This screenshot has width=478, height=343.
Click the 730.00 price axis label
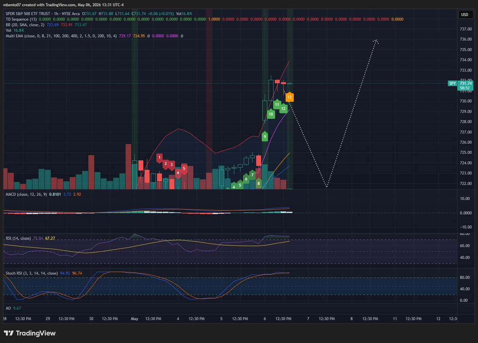coord(465,101)
